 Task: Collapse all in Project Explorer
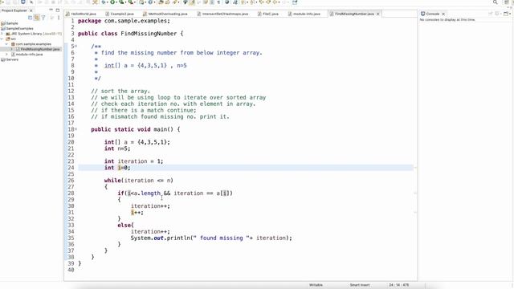pos(31,18)
